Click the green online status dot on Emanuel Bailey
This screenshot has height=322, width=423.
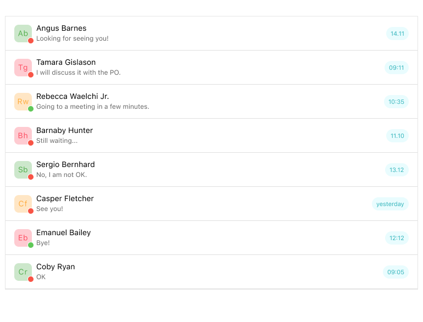tap(31, 245)
